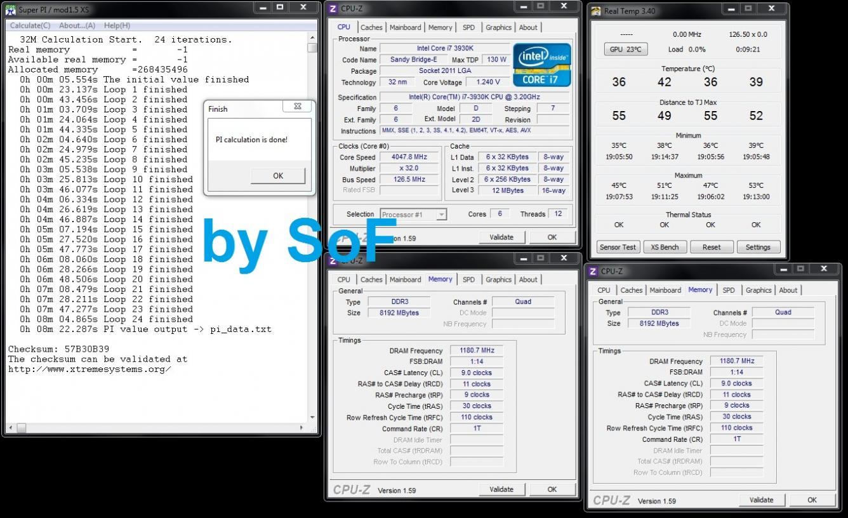
Task: Click the Threads 12 field
Action: (558, 214)
